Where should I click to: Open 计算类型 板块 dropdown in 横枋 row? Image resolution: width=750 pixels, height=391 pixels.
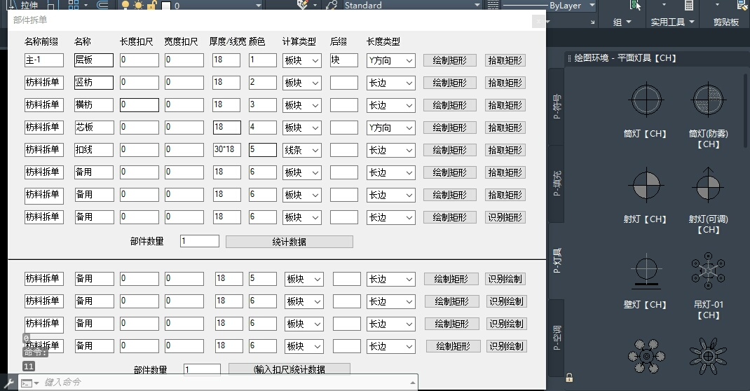(302, 105)
